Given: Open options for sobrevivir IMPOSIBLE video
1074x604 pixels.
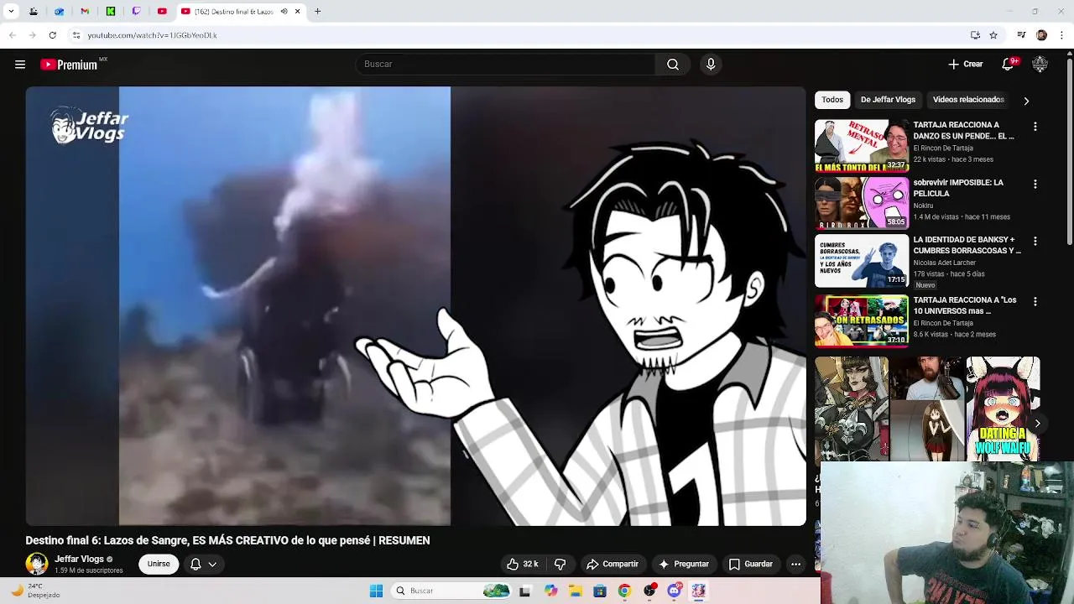Looking at the screenshot, I should (1035, 184).
